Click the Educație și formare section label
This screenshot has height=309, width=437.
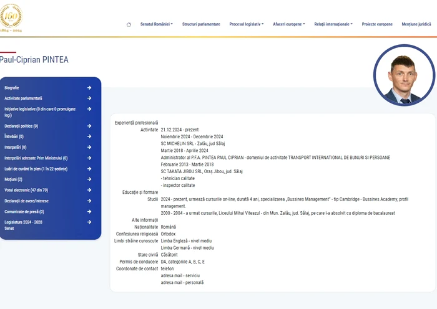(140, 192)
